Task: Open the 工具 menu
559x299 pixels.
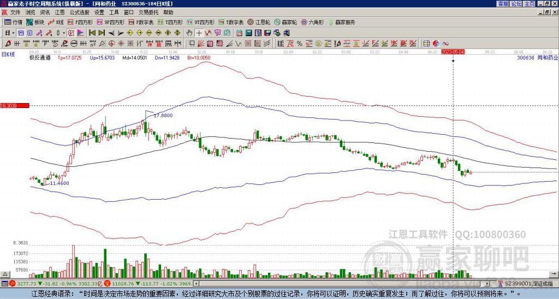Action: [x=114, y=13]
